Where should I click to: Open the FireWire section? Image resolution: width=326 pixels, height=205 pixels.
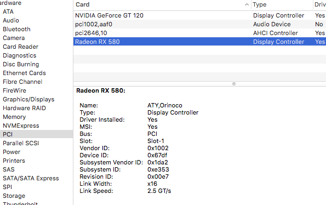click(x=15, y=90)
